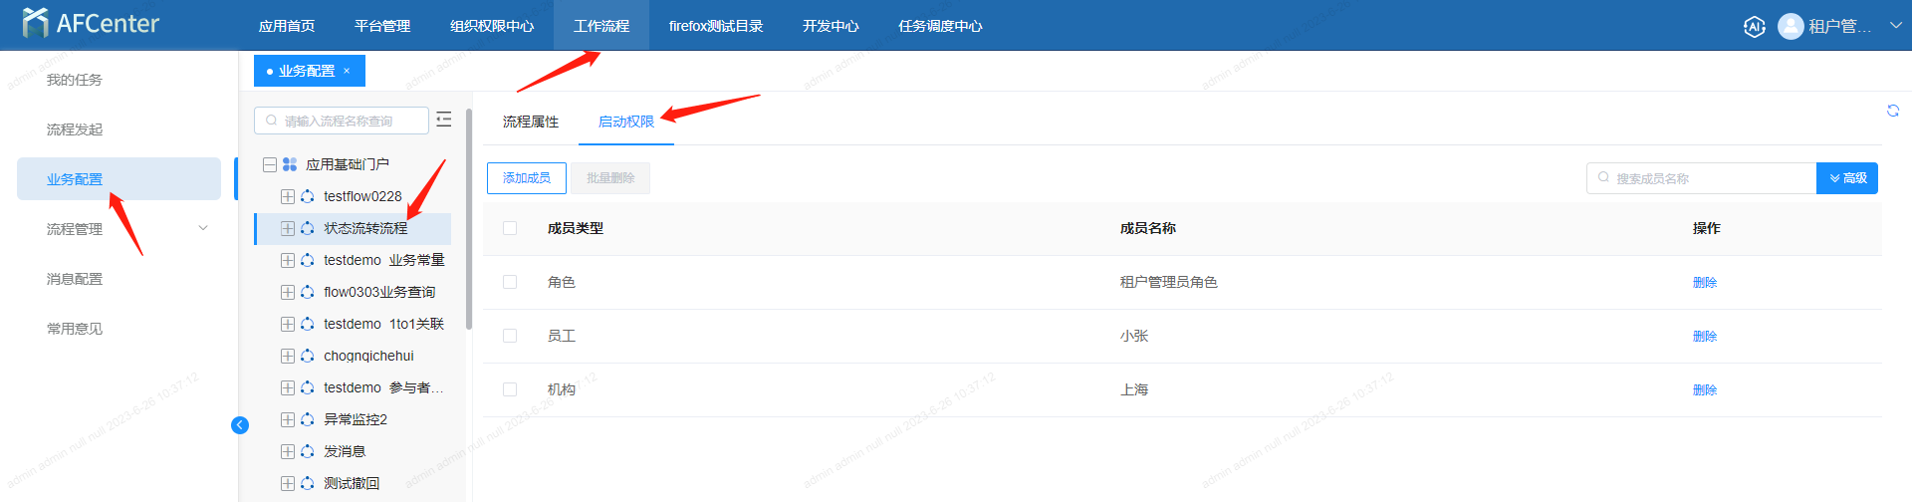Toggle the select-all header checkbox
This screenshot has height=502, width=1912.
[510, 228]
